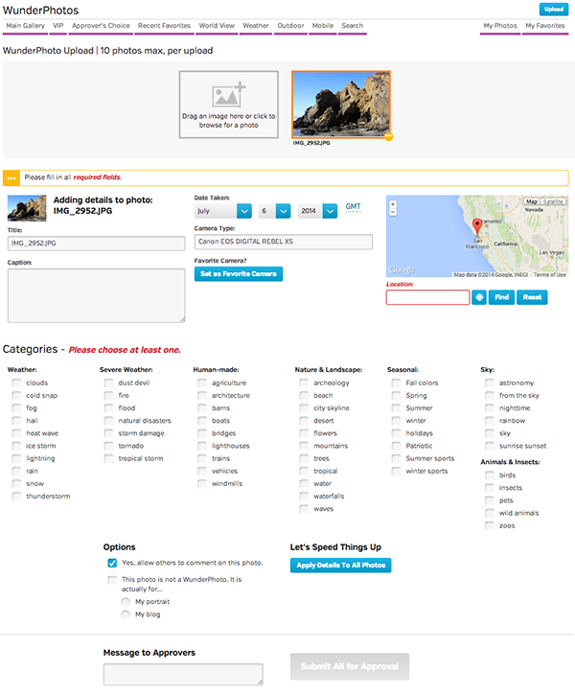575x696 pixels.
Task: Open the year dropdown showing 2014
Action: coord(317,211)
